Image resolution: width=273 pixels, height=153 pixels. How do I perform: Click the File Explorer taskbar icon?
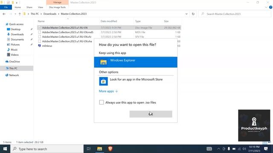[99, 149]
